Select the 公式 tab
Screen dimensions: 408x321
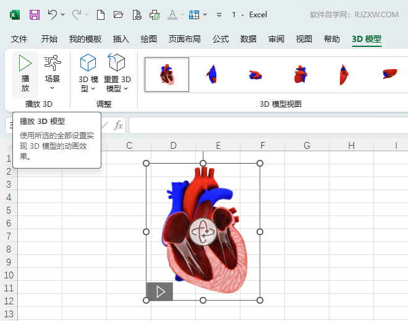click(x=221, y=39)
